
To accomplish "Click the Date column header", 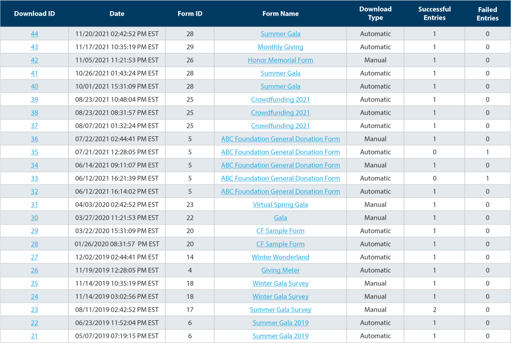I will click(117, 14).
